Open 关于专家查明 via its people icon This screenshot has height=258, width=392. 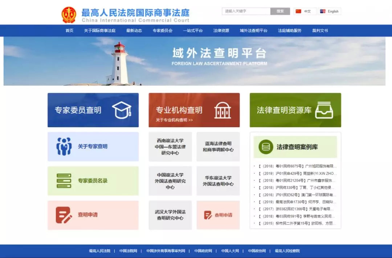coord(64,146)
